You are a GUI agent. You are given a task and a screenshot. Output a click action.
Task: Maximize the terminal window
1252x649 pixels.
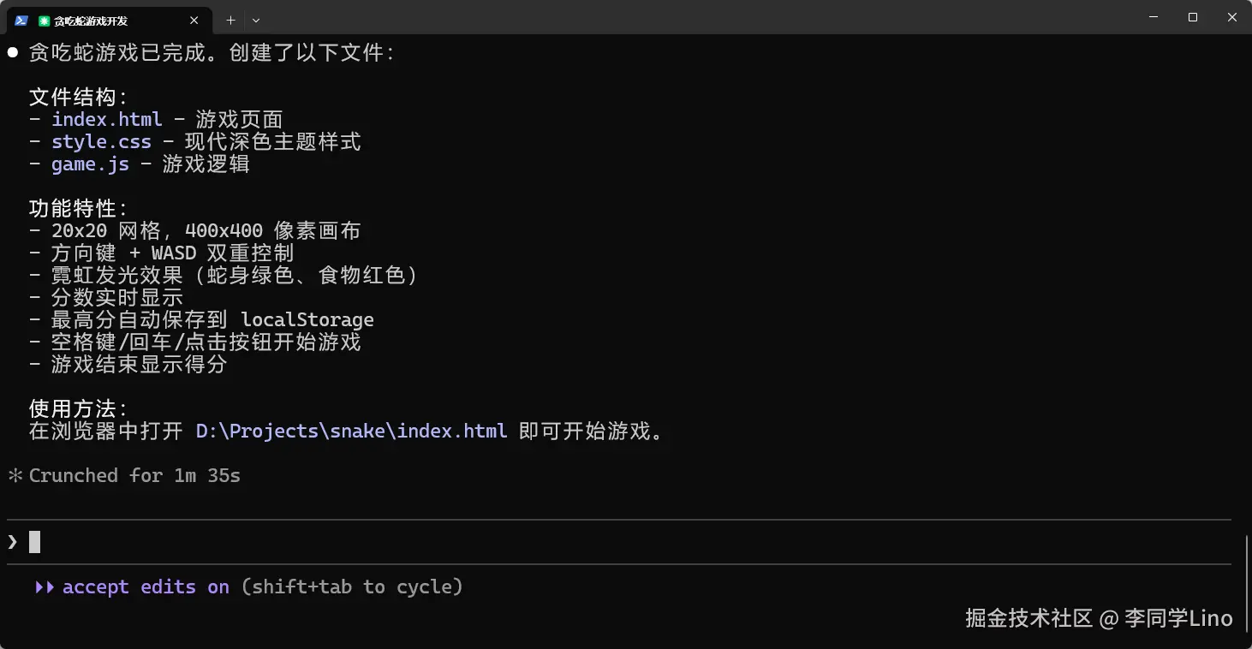point(1193,17)
